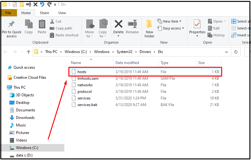
Task: Click the title bar Properties checkmark icon
Action: (14, 4)
